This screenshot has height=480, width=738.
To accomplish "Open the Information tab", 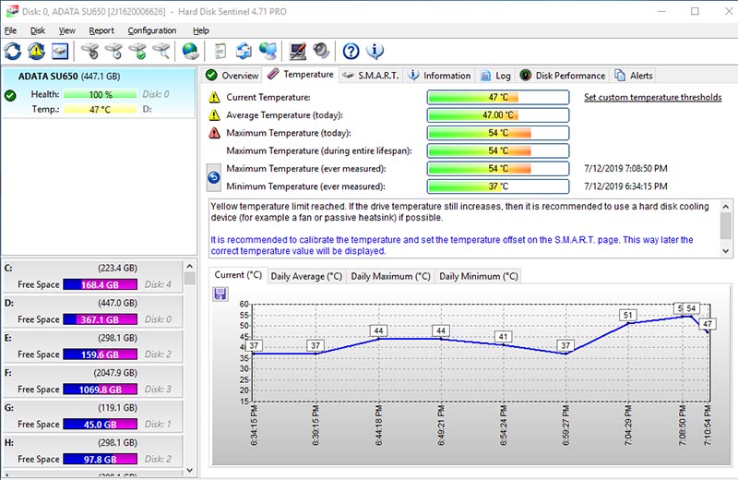I will pos(439,76).
